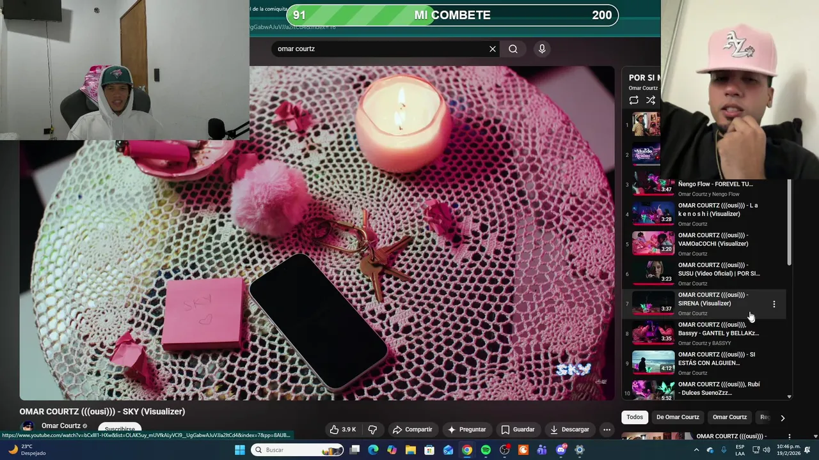Open Omar Courtz channel name link
The width and height of the screenshot is (819, 460).
(61, 425)
